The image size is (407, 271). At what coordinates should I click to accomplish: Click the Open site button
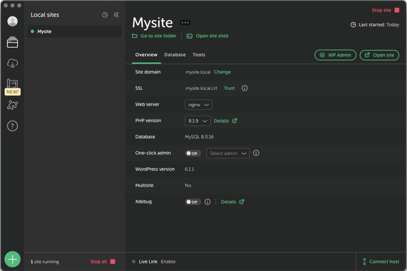(x=380, y=55)
